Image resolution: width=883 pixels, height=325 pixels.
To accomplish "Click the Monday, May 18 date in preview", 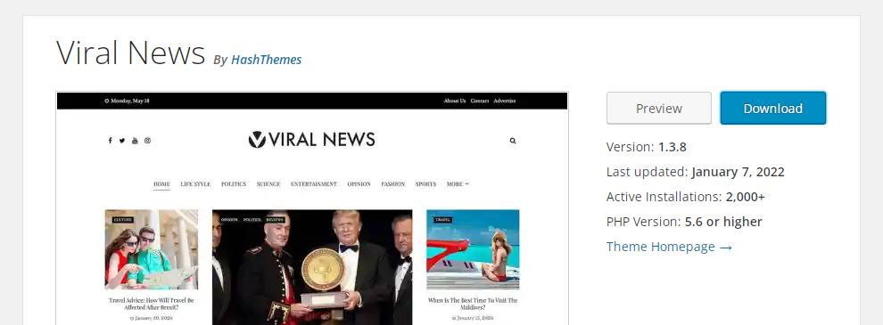I will pyautogui.click(x=128, y=101).
